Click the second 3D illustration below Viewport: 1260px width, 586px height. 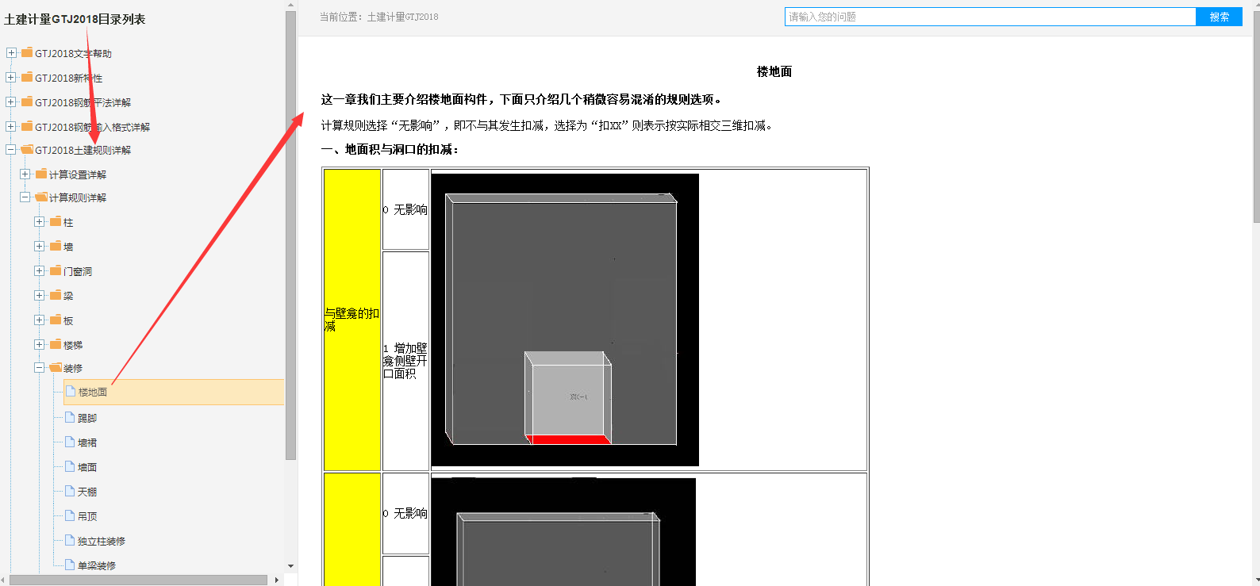tap(563, 532)
